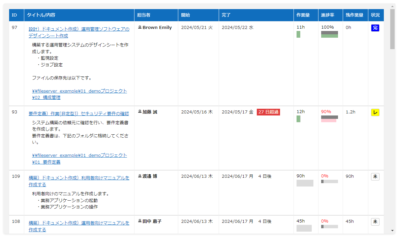Click the person icon beside 加藤 誠
The width and height of the screenshot is (399, 237).
coord(140,112)
